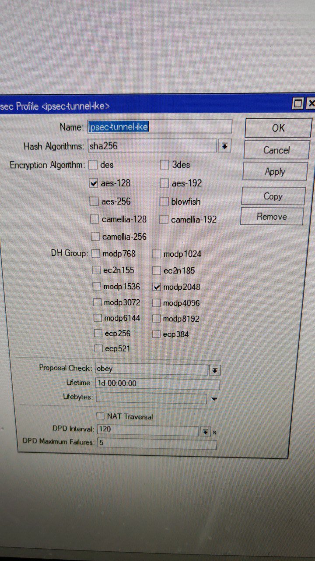Click the Lifetime input field
This screenshot has width=315, height=561.
157,383
